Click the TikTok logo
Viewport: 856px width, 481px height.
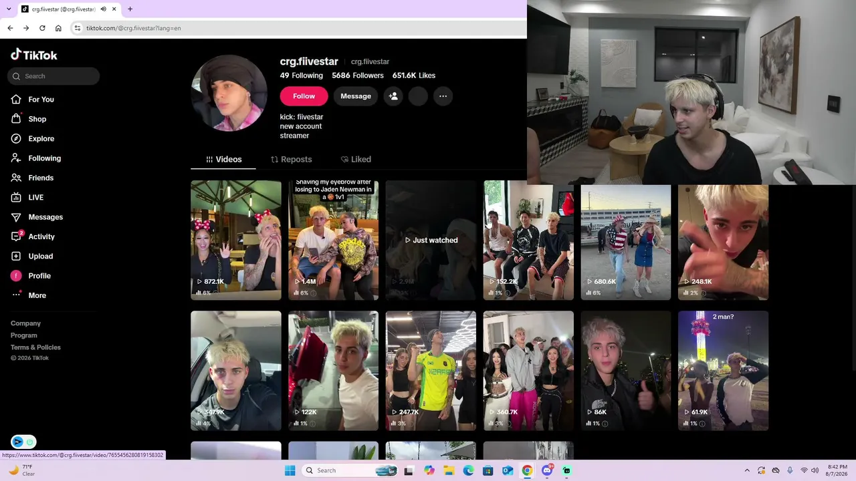pos(34,55)
